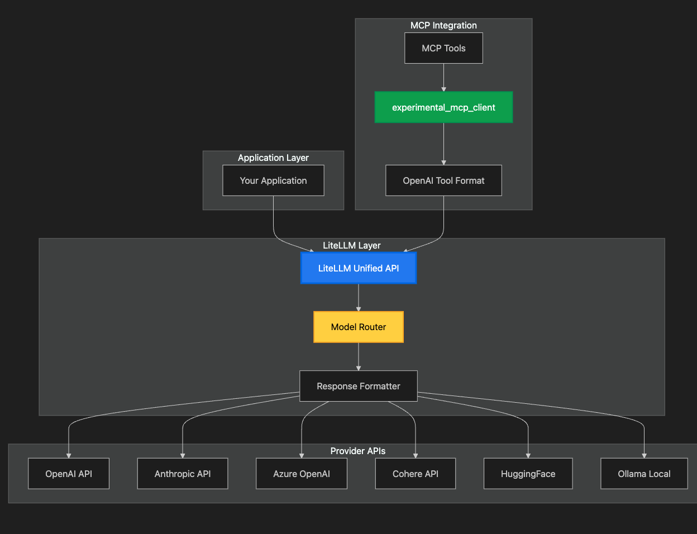The image size is (697, 534).
Task: Select the Ollama Local node
Action: tap(644, 474)
